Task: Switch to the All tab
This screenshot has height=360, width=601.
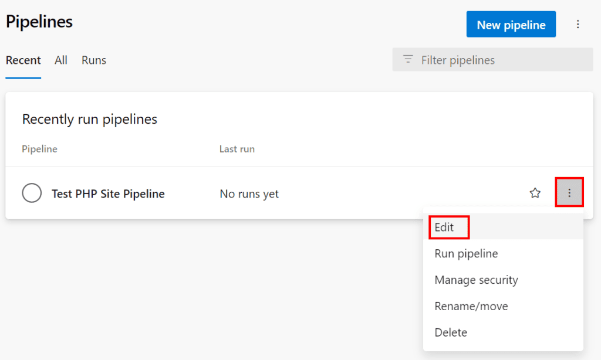Action: (60, 60)
